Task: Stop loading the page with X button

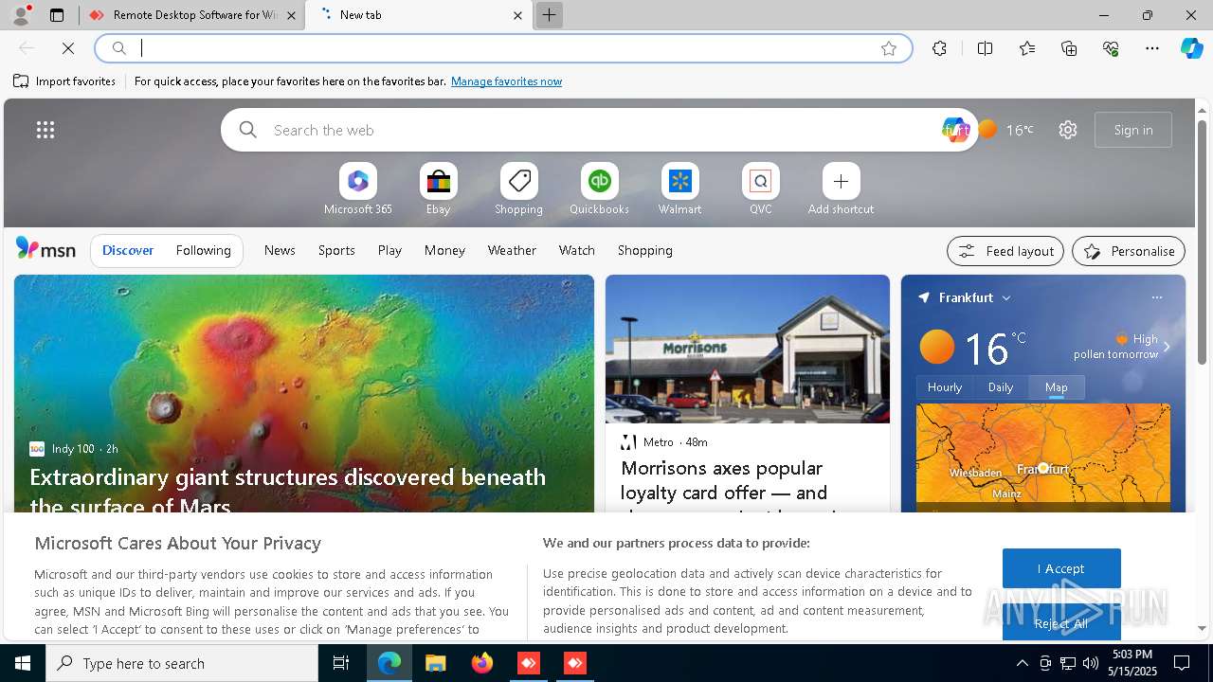Action: pos(68,48)
